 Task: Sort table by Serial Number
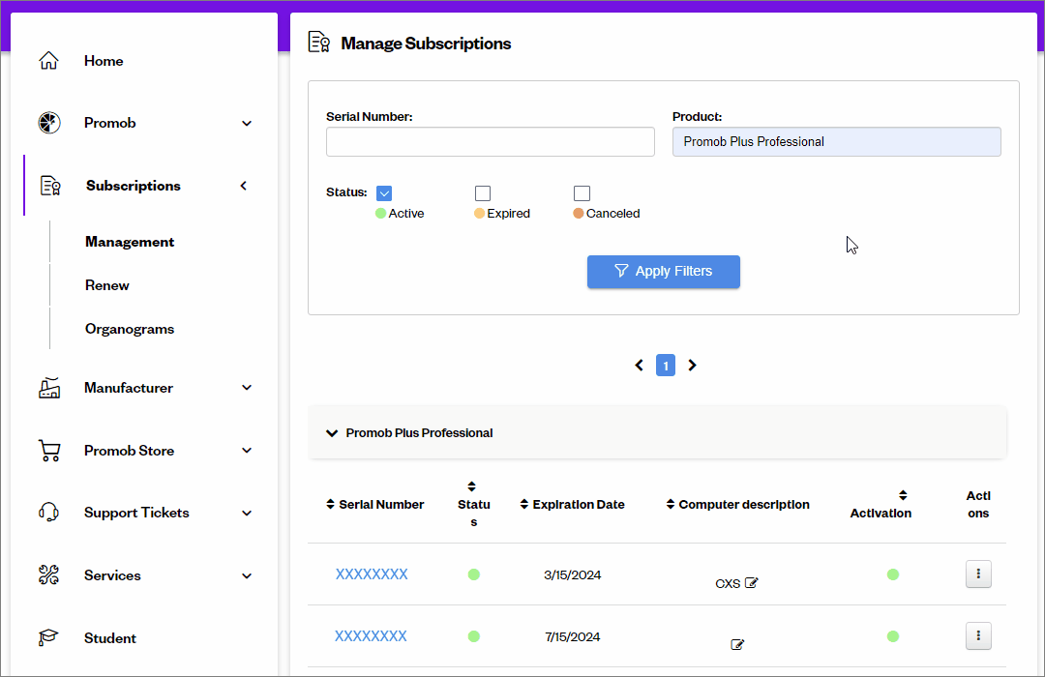tap(331, 505)
